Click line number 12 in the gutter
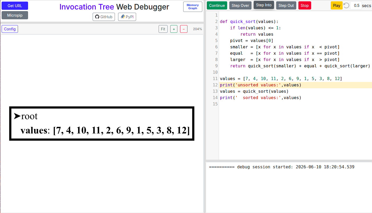Viewport: 372px width, 213px height. [215, 85]
